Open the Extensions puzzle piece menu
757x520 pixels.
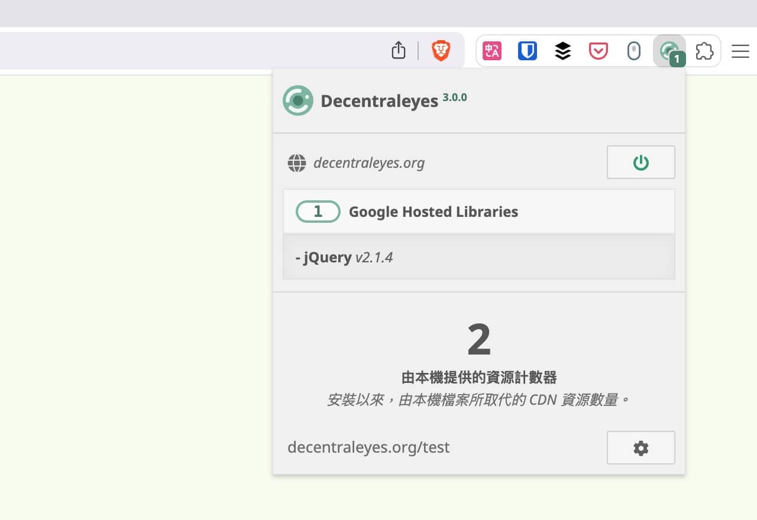(704, 51)
